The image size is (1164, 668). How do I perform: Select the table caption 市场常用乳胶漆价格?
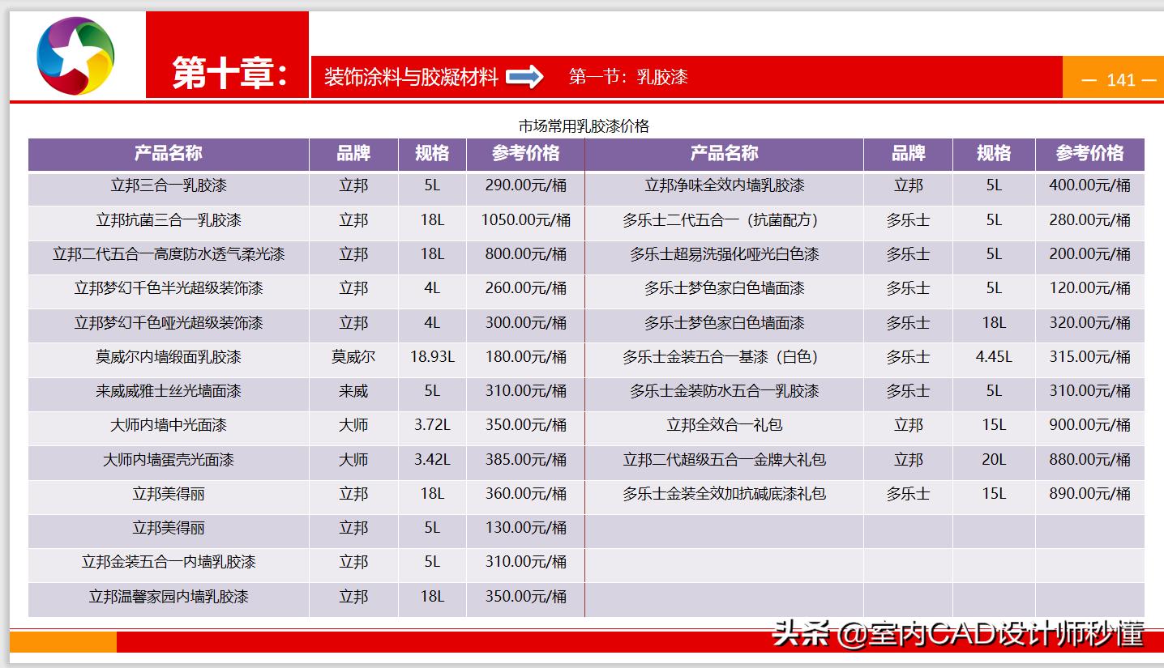click(584, 126)
